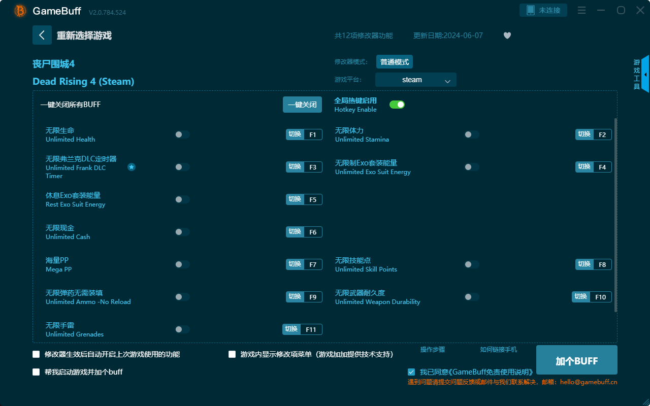The height and width of the screenshot is (406, 650).
Task: Click the F1 hotkey switch button
Action: (x=304, y=134)
